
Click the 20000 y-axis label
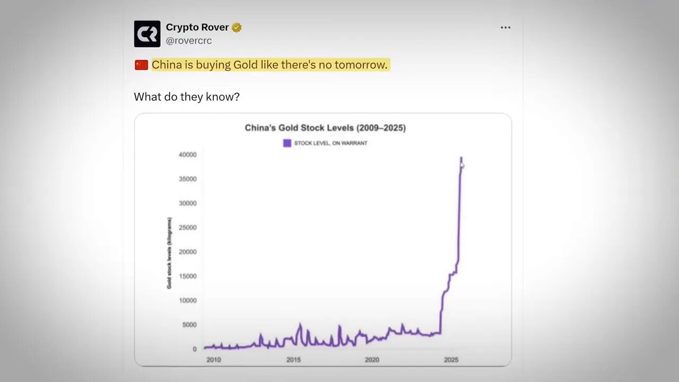pos(187,252)
